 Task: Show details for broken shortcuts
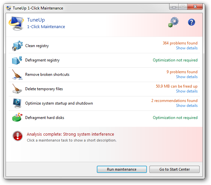(x=187, y=77)
